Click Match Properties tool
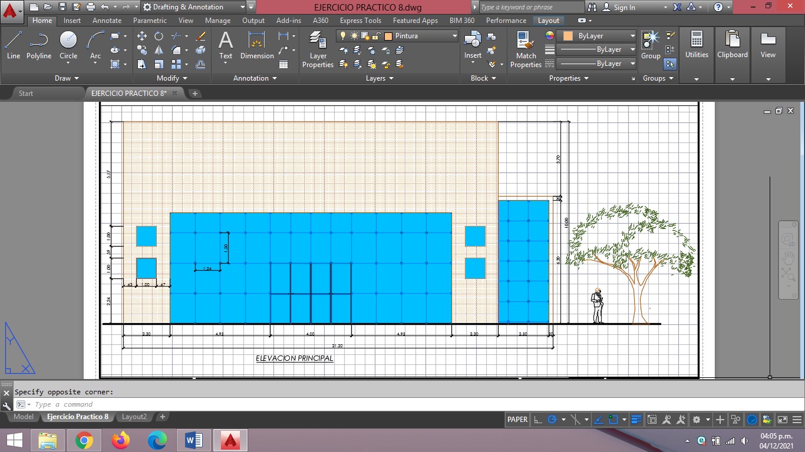This screenshot has width=805, height=452. tap(526, 49)
